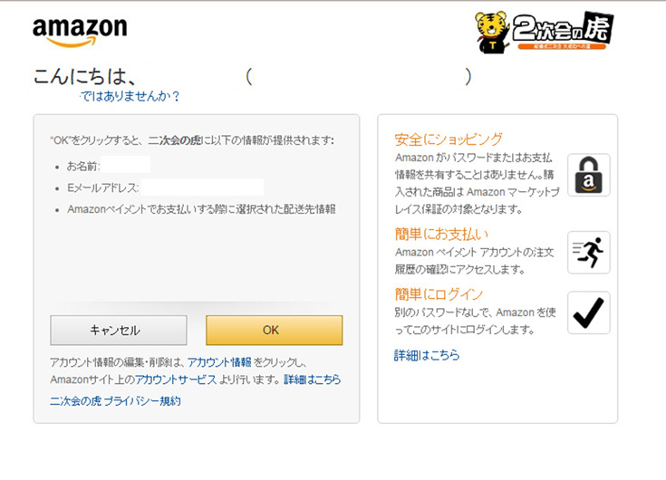Image resolution: width=666 pixels, height=480 pixels.
Task: Click the black checkmark login icon
Action: [x=588, y=312]
